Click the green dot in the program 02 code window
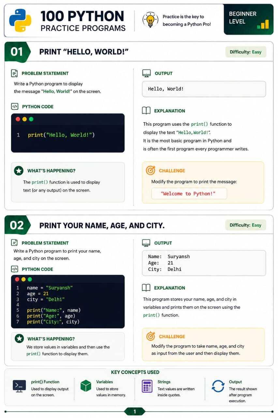278x418 pixels. (30, 279)
